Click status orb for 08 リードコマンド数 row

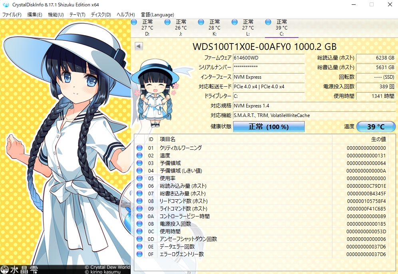[x=139, y=201]
